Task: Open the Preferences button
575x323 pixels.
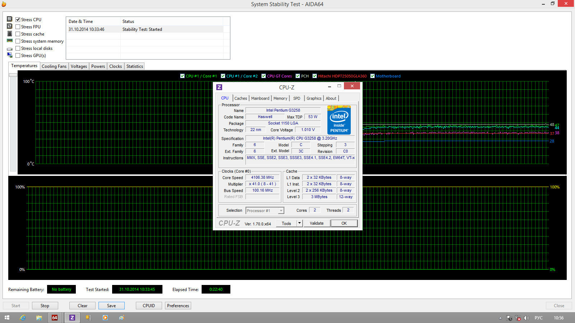Action: point(178,306)
